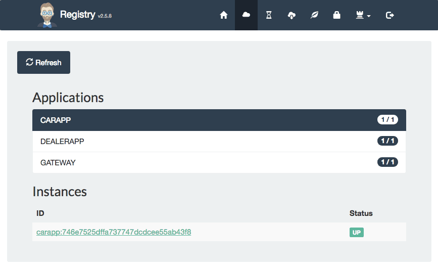Select the CARAPP application row
Viewport: 438px width, 269px height.
(x=219, y=120)
